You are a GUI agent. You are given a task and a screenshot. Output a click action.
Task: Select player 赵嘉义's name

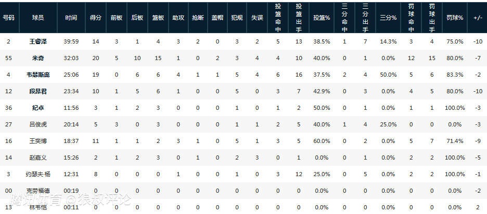click(38, 158)
